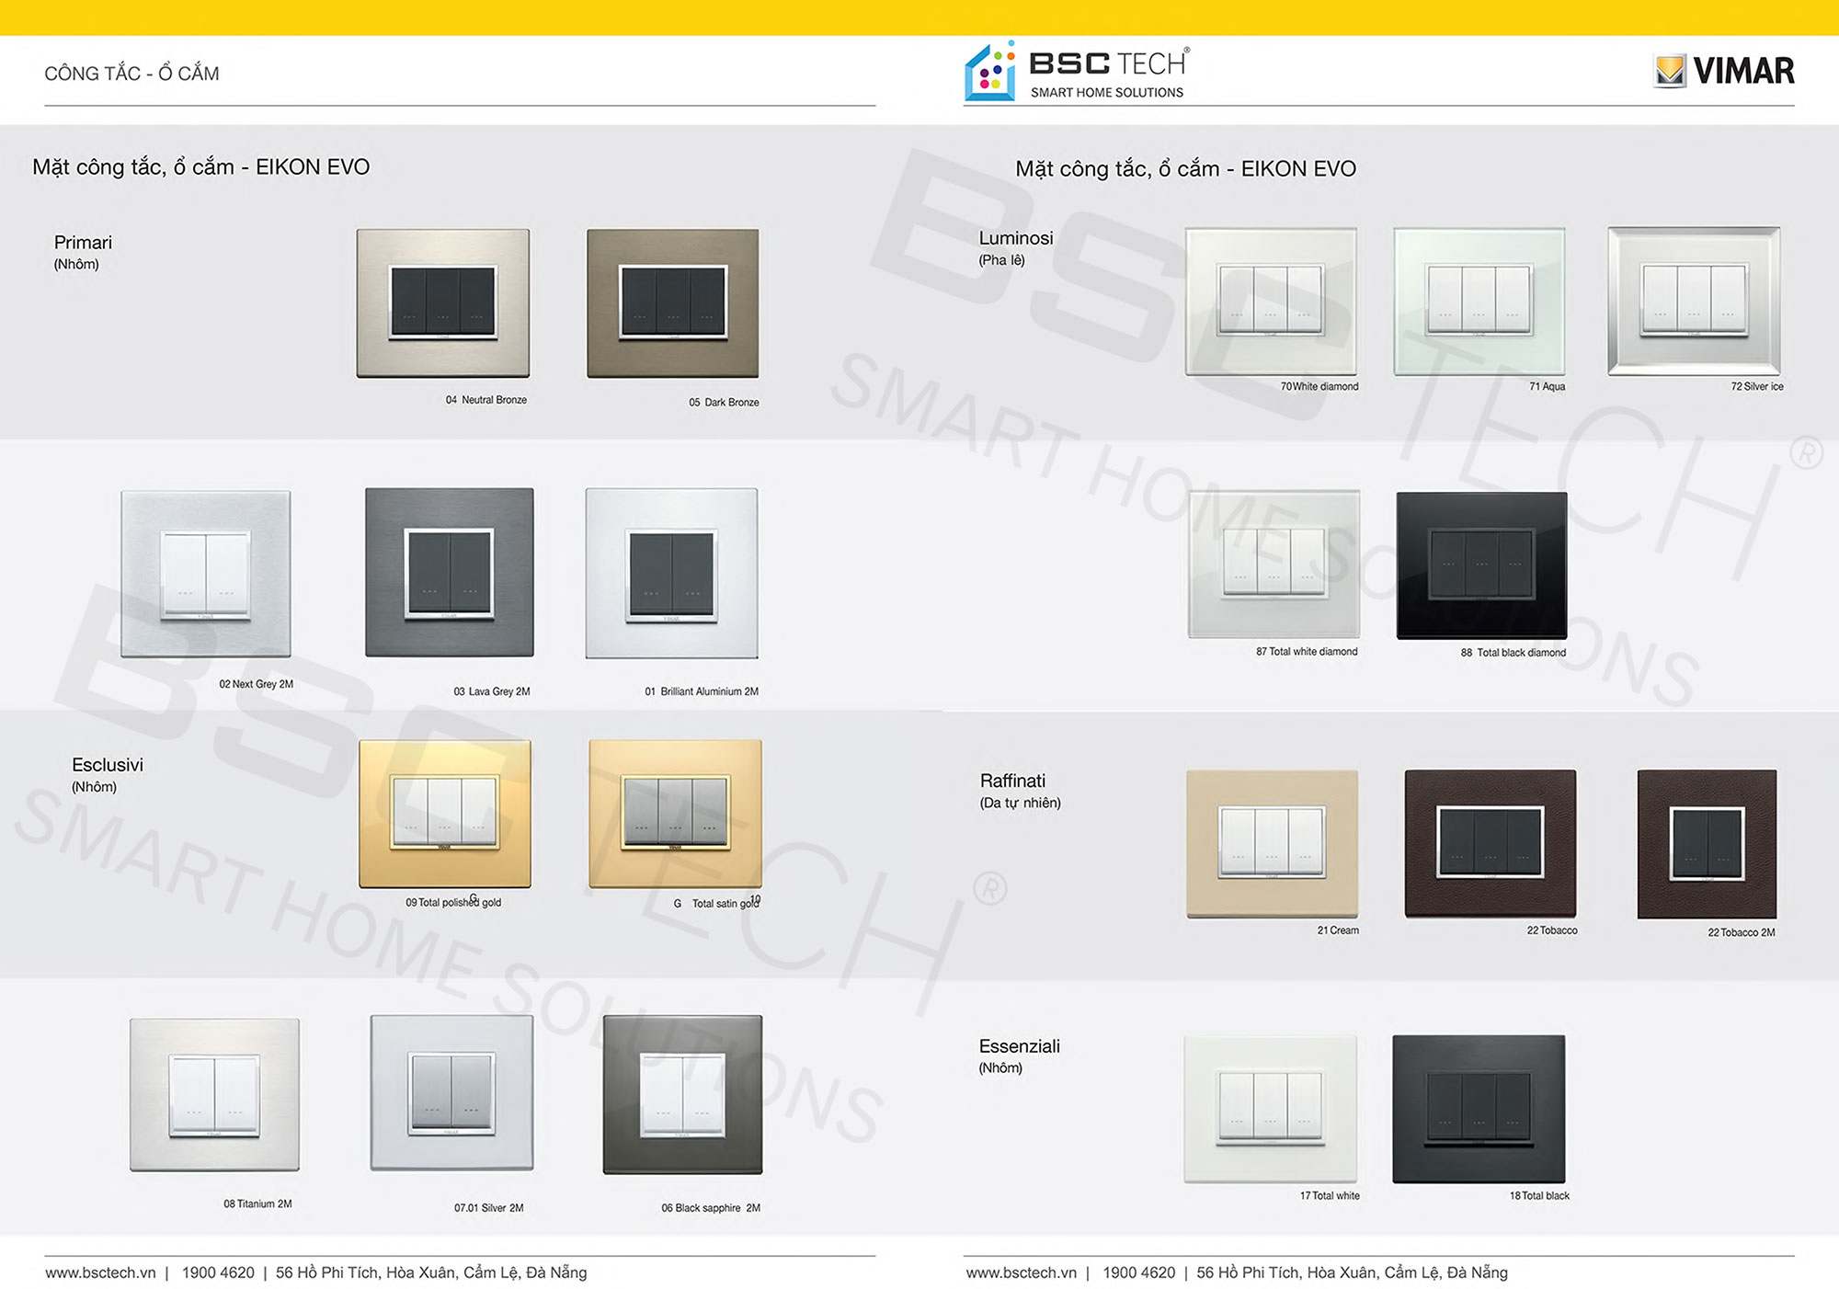Click the '87 Total white diamond' caption

point(1307,652)
